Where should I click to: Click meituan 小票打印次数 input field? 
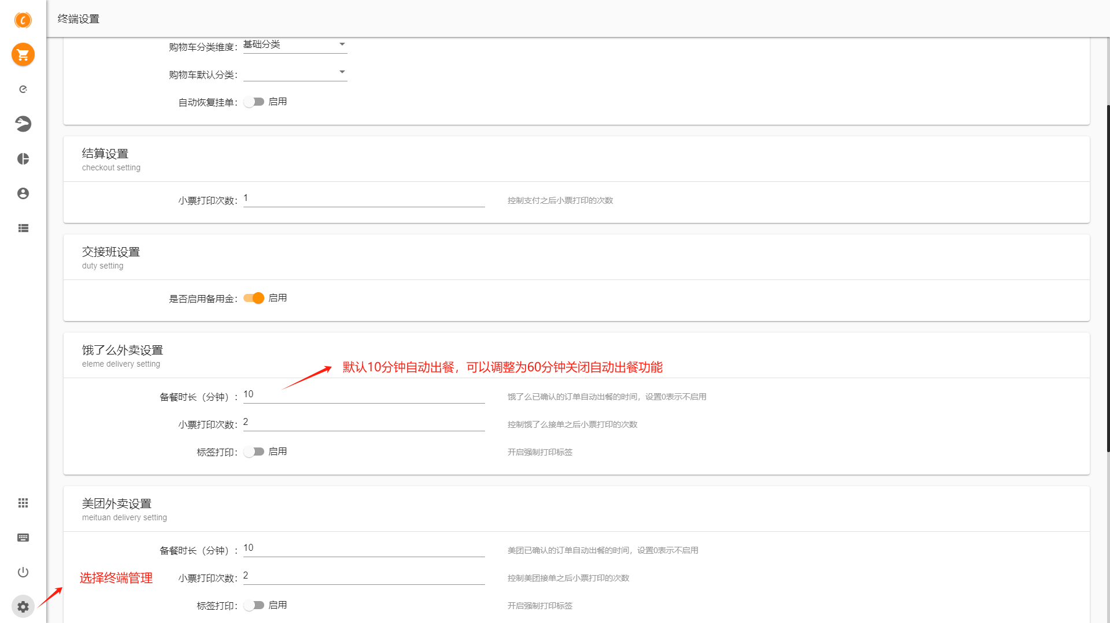coord(364,577)
